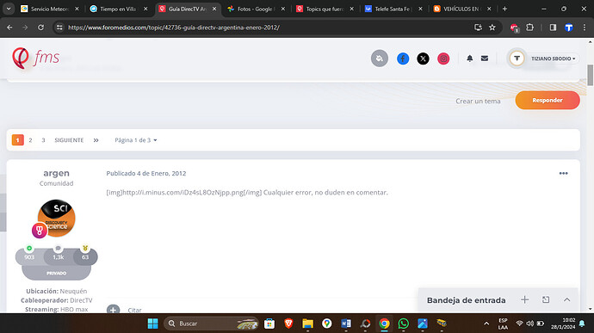Click the 903 reputation counter

coord(29,257)
